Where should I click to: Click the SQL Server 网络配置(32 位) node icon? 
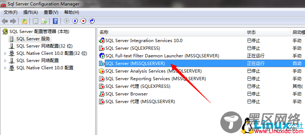(x=12, y=46)
